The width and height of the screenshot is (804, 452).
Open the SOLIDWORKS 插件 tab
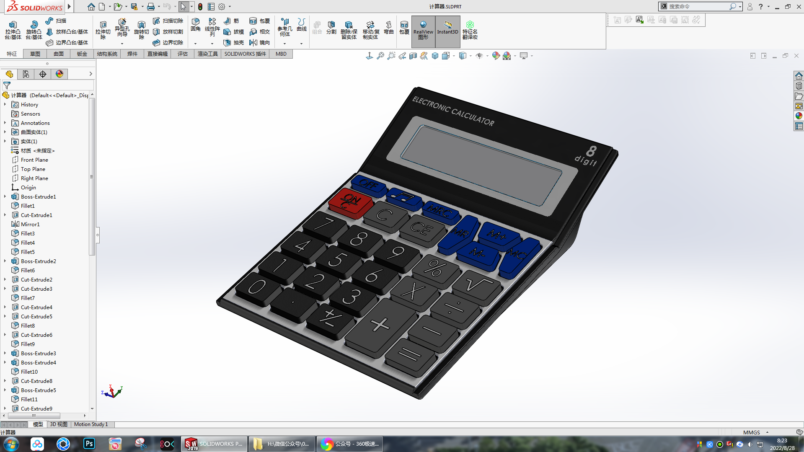(x=245, y=54)
